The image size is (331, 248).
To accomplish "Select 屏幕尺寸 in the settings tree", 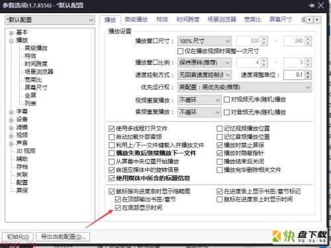I will [x=36, y=87].
